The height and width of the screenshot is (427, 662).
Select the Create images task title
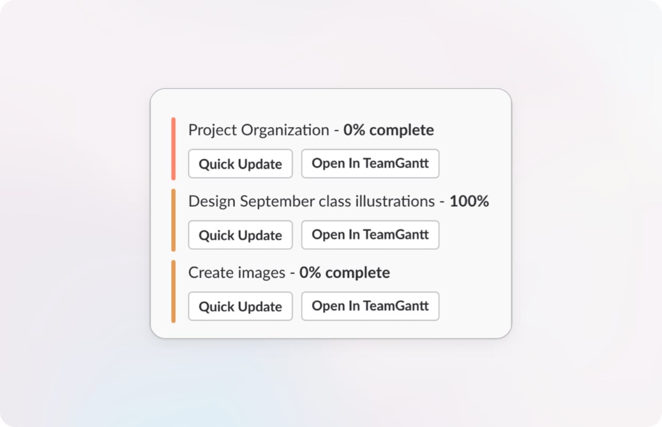tap(237, 272)
